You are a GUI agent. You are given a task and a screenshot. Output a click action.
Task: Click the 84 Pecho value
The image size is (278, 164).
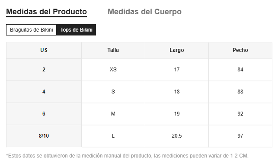click(240, 70)
